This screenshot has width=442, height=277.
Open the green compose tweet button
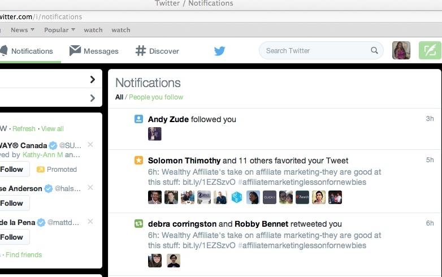(430, 50)
